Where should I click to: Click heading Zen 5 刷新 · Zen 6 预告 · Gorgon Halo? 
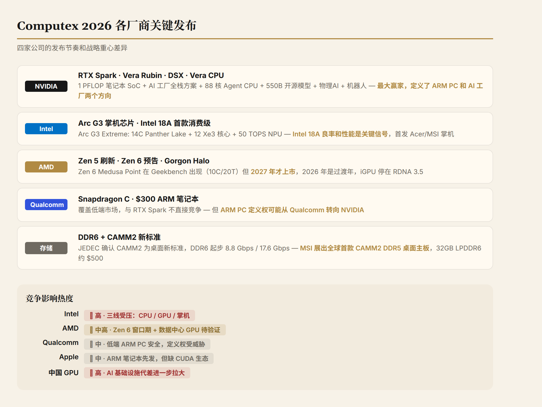pos(144,161)
